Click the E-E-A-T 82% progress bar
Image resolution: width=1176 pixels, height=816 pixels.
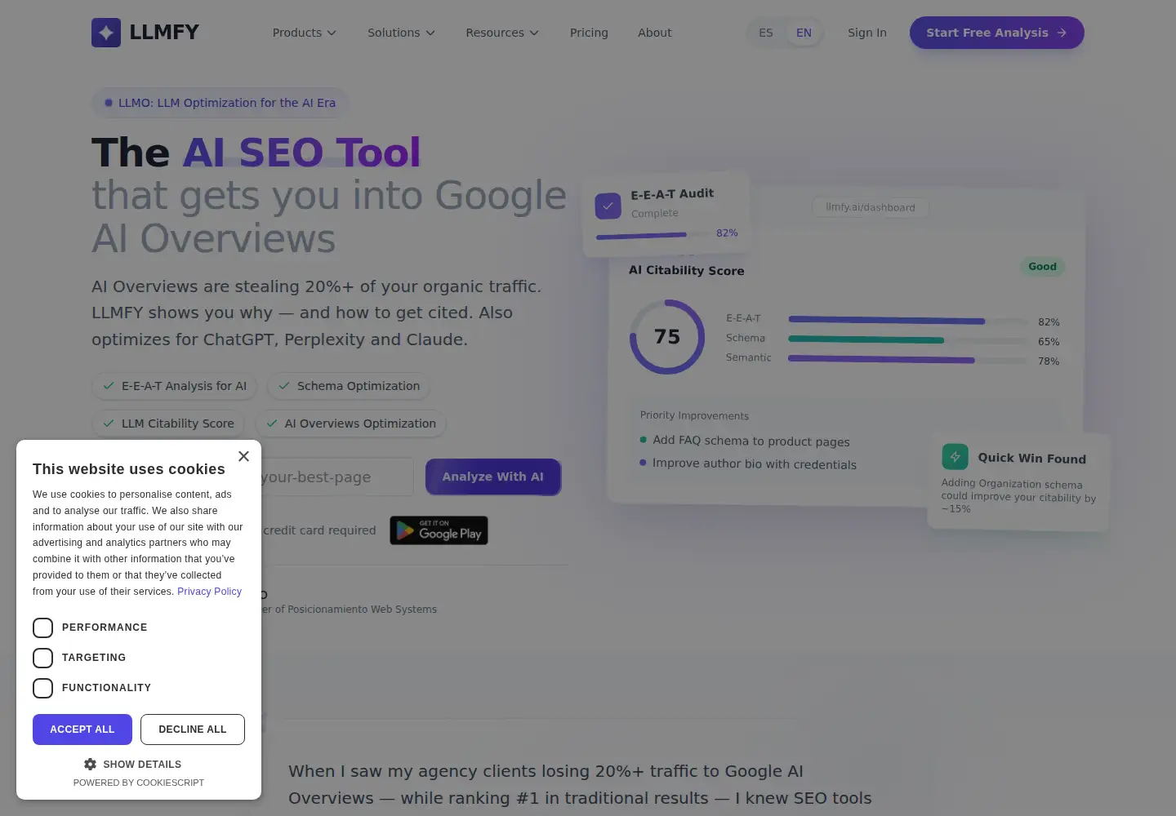click(x=908, y=321)
